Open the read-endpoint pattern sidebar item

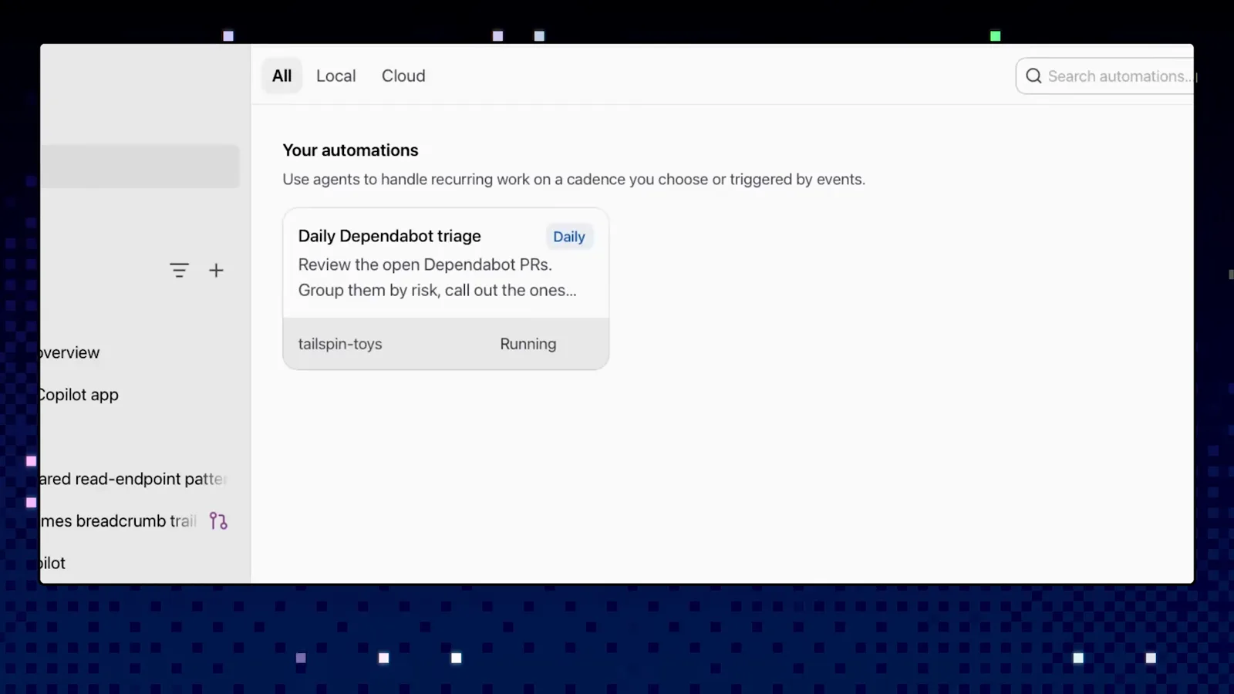[133, 479]
